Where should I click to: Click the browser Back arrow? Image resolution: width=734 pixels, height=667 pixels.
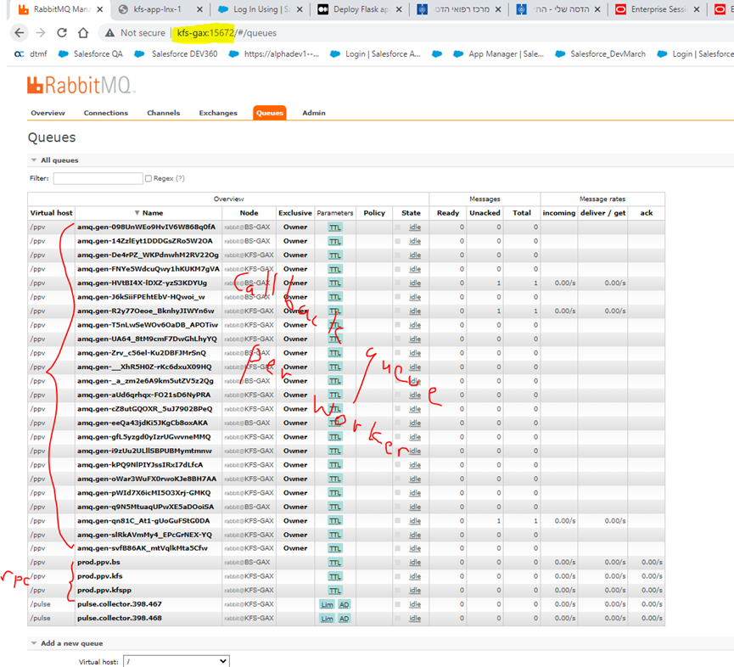coord(20,33)
